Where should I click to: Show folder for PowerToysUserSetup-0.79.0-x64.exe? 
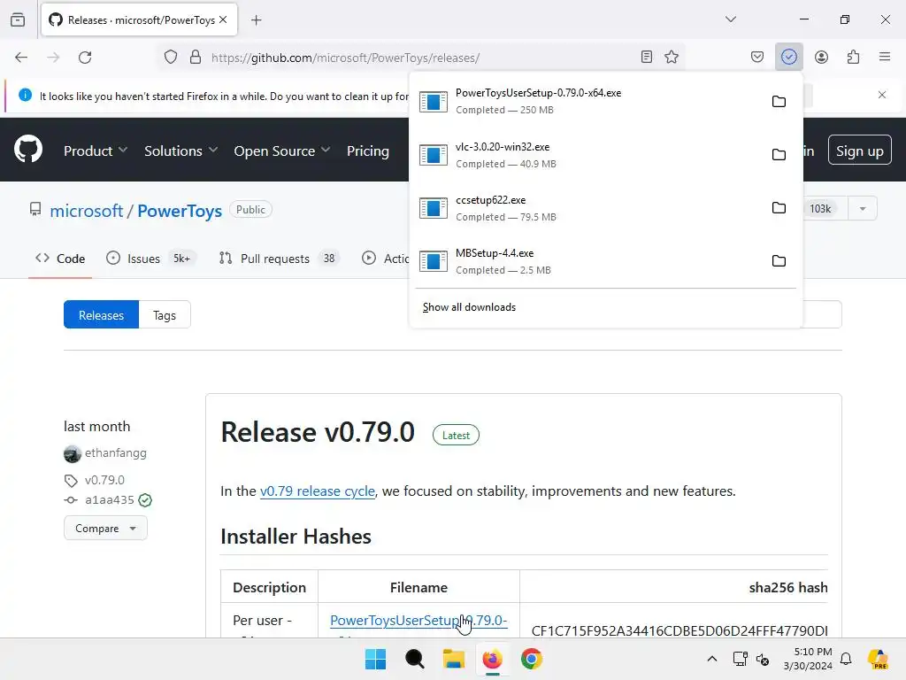click(779, 101)
